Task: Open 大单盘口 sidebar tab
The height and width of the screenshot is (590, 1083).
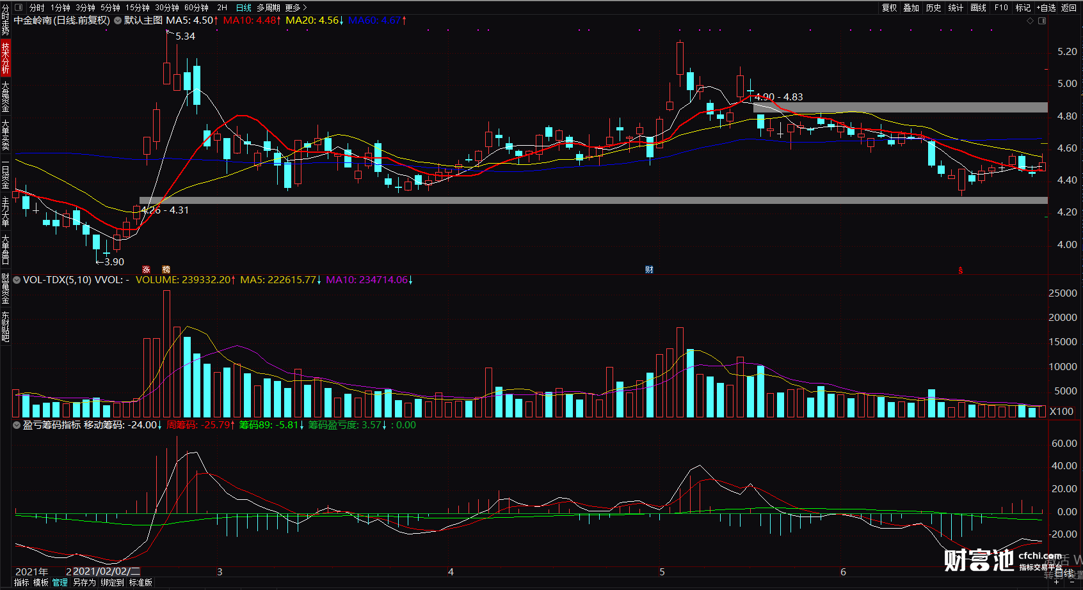Action: point(5,249)
